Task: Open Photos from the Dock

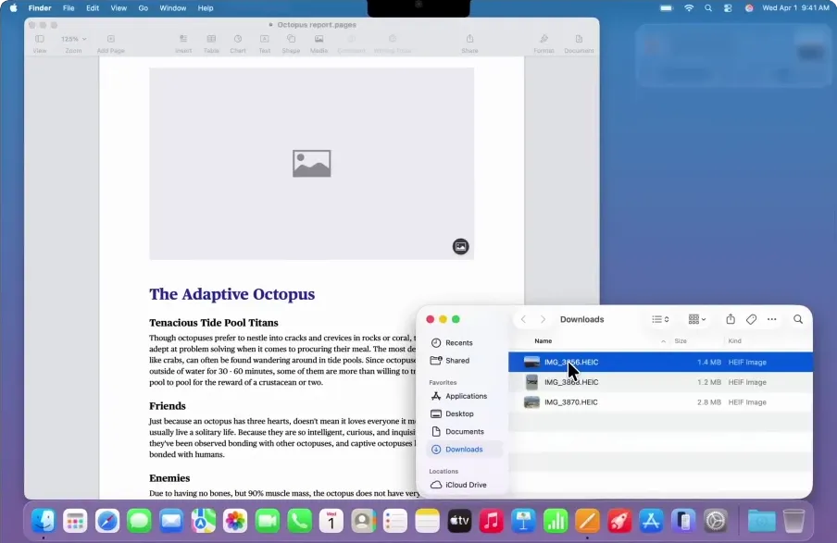Action: pyautogui.click(x=235, y=521)
